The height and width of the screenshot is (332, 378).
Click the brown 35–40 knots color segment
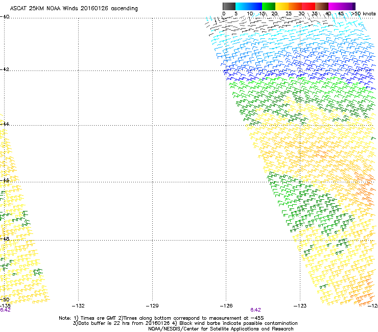pyautogui.click(x=322, y=6)
